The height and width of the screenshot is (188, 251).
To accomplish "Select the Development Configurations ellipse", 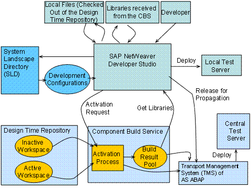I will tap(67, 79).
